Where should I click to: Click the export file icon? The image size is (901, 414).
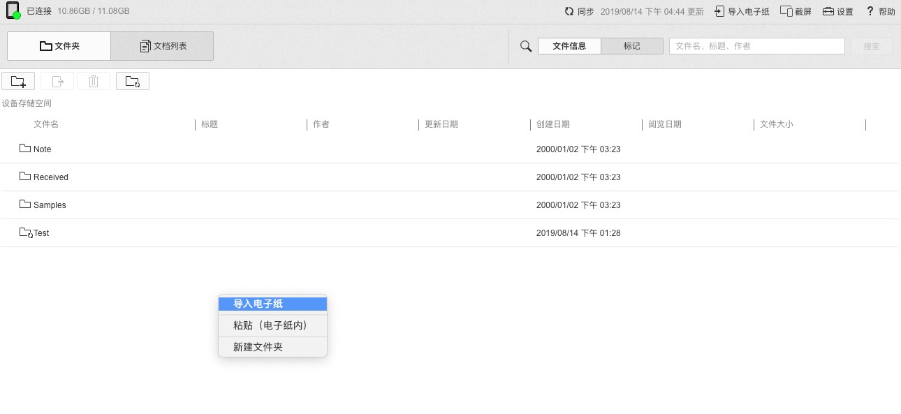57,81
